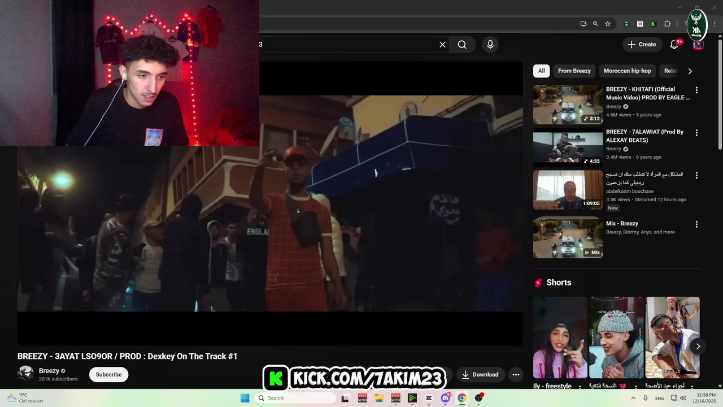
Task: Open the green eagle browser extension
Action: click(626, 24)
